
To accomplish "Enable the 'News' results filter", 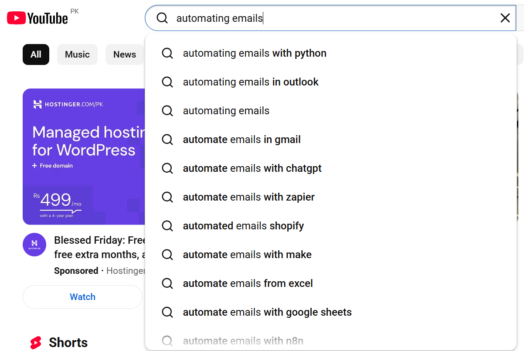I will click(124, 54).
